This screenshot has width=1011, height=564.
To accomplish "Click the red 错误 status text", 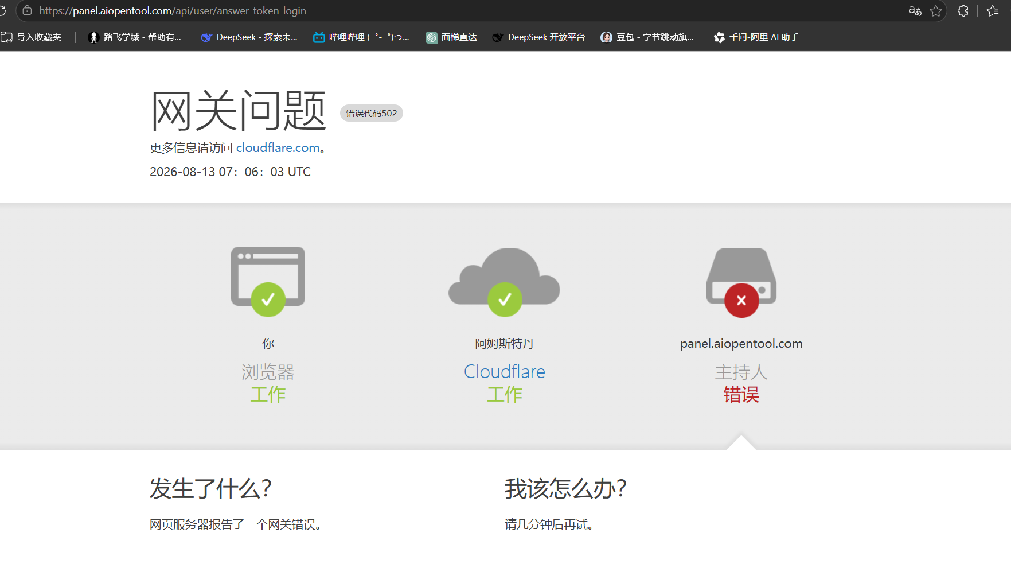I will click(741, 395).
